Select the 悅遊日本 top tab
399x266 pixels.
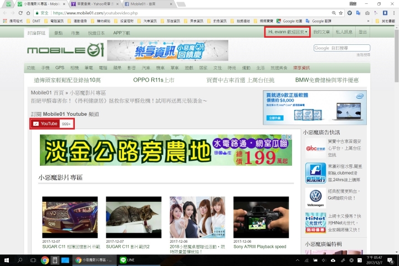pos(96,33)
